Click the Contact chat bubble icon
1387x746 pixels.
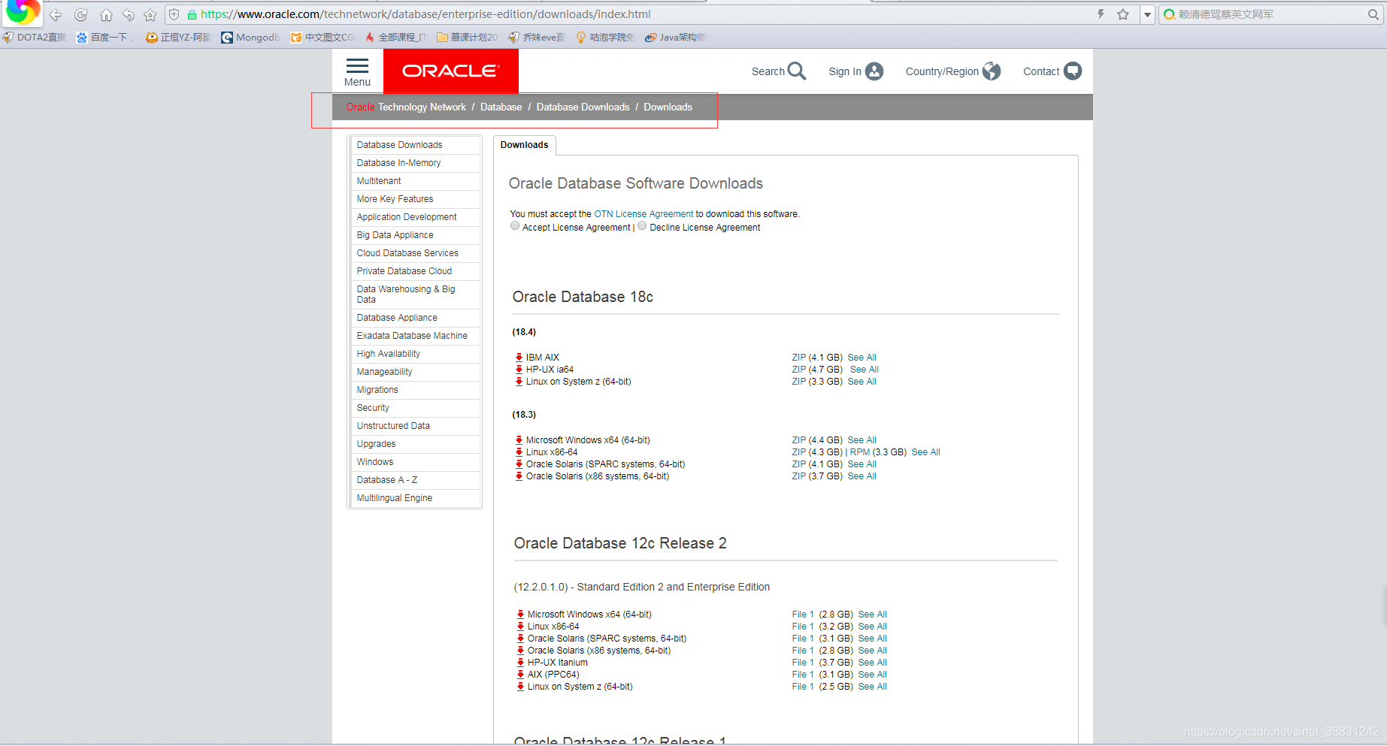pos(1073,71)
